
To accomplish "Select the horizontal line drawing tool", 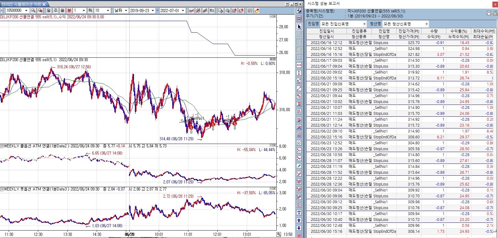I will tap(299, 65).
